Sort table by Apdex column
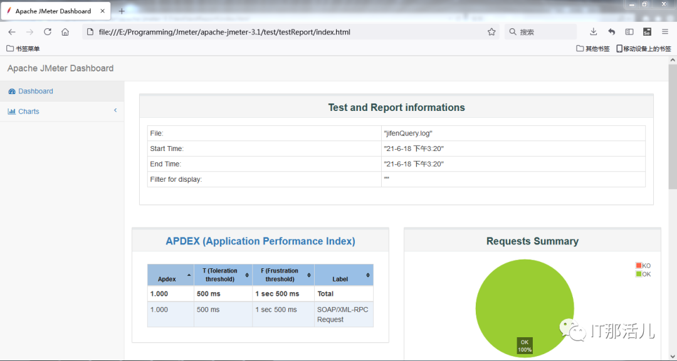Screen dimensions: 677x361 (171, 275)
